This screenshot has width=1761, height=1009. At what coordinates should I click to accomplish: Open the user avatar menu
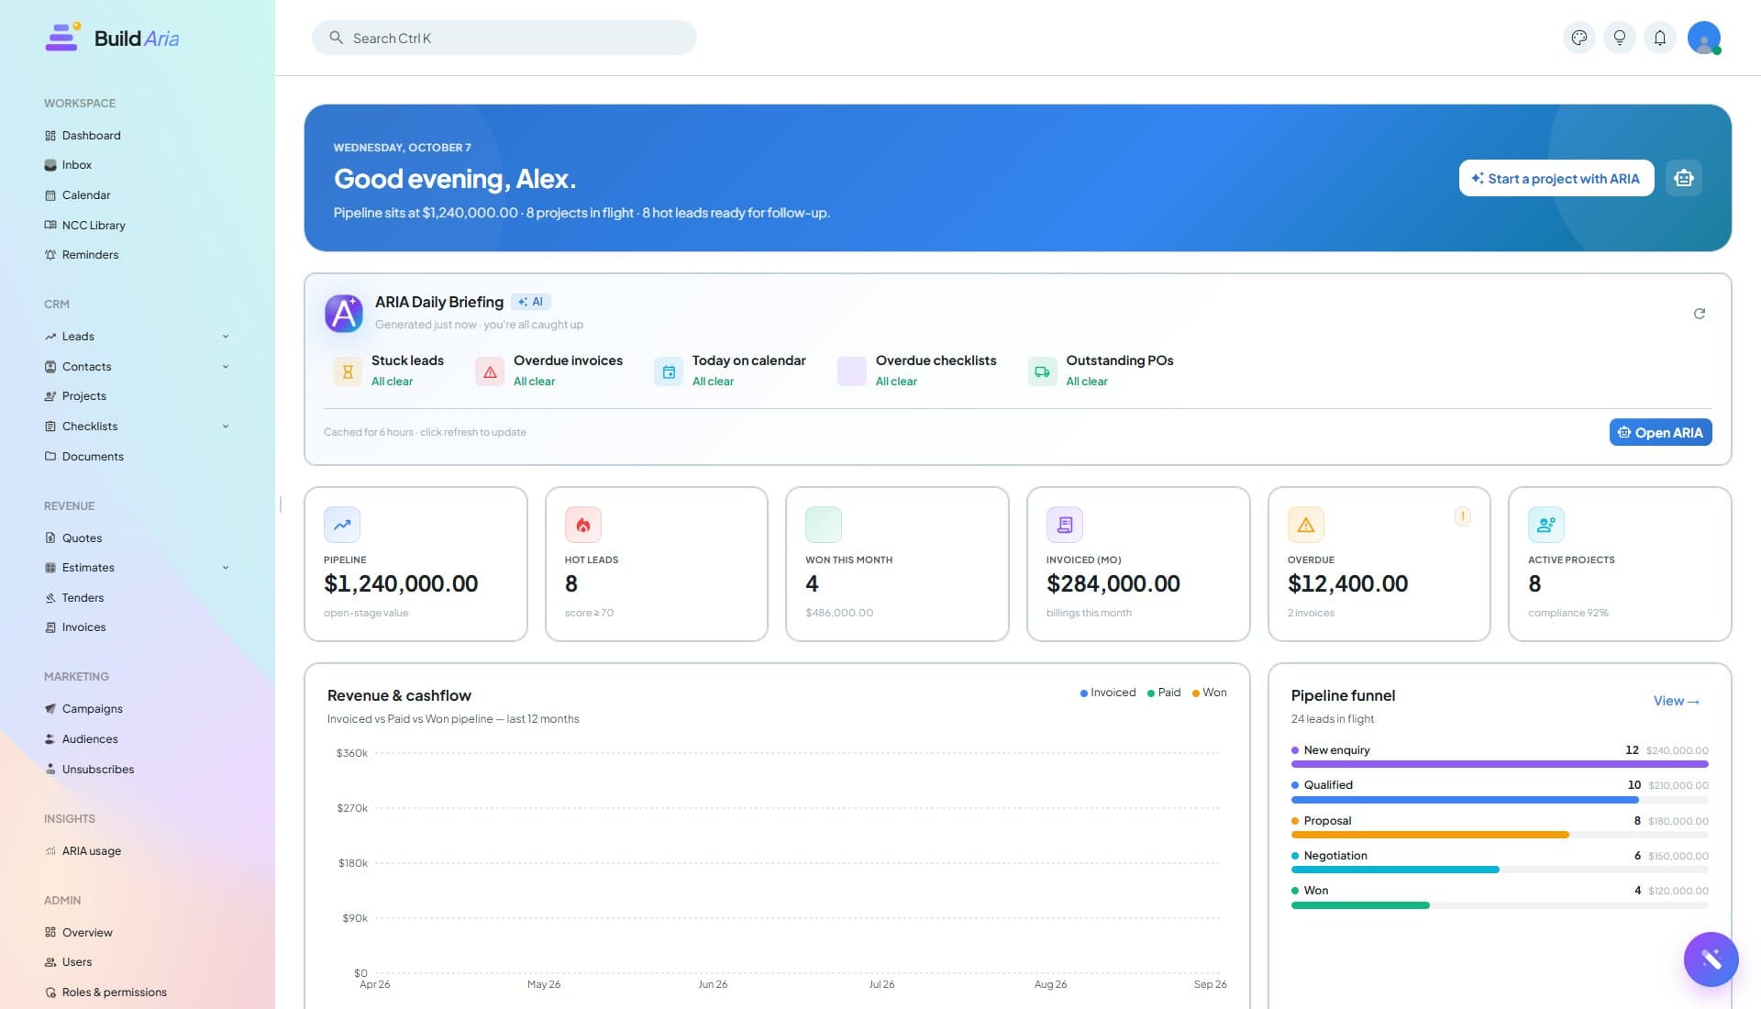click(1703, 38)
